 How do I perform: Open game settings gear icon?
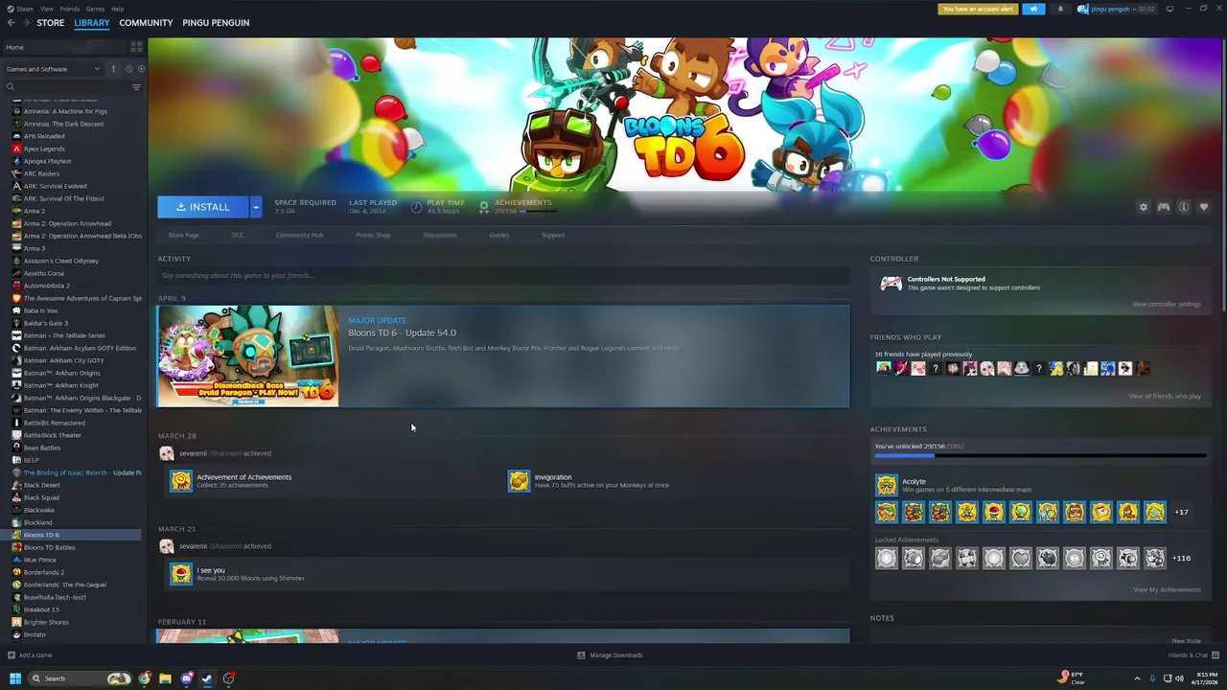coord(1143,207)
